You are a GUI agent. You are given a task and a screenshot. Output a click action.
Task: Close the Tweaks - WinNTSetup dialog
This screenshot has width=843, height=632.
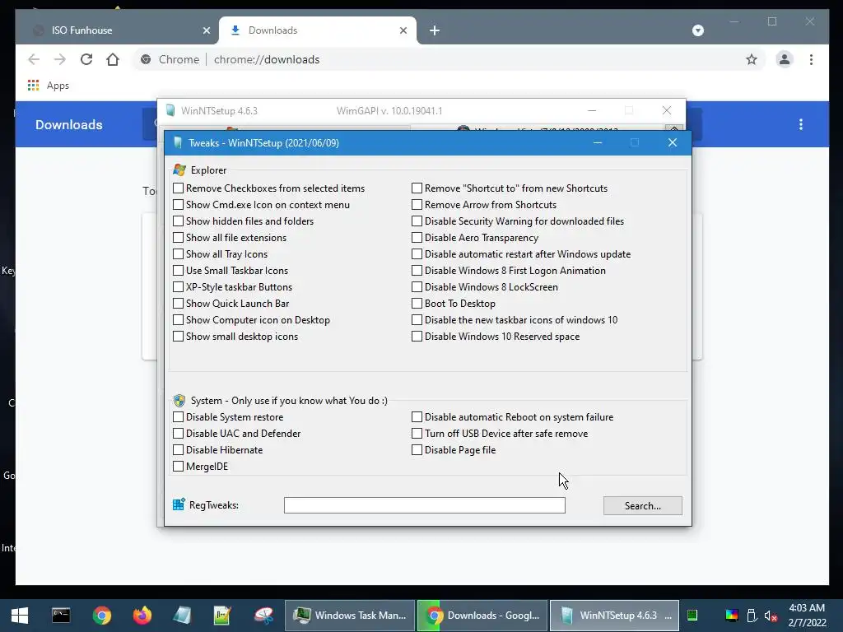click(673, 142)
